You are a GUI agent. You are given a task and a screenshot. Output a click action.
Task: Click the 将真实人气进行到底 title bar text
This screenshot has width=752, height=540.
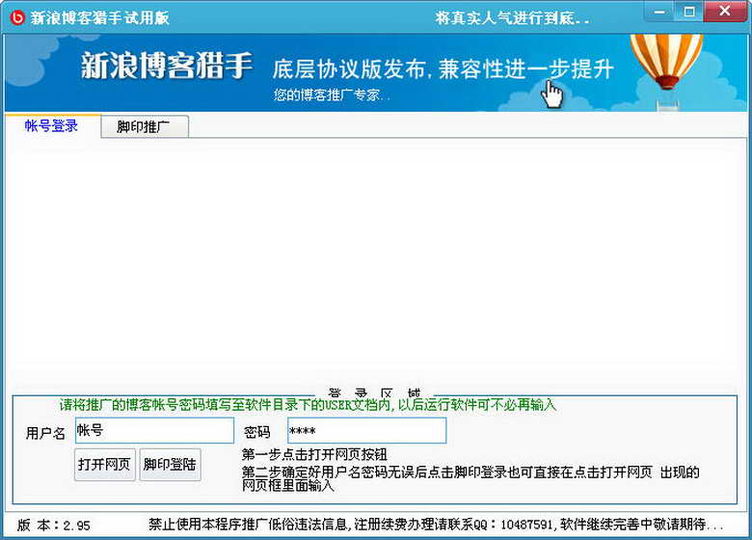tap(512, 18)
